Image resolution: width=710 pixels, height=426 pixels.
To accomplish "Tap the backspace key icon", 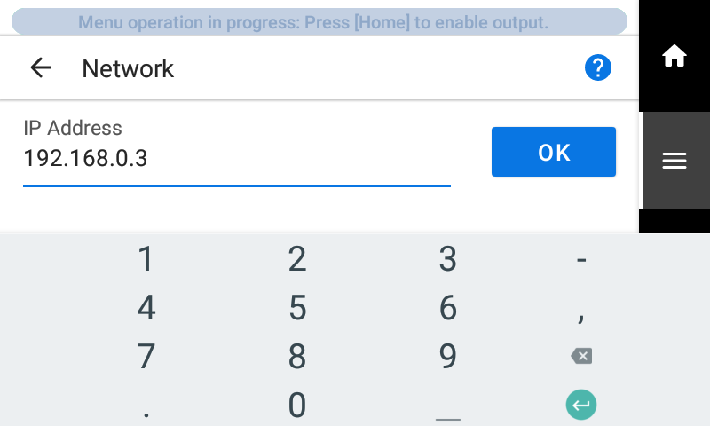I will [581, 357].
